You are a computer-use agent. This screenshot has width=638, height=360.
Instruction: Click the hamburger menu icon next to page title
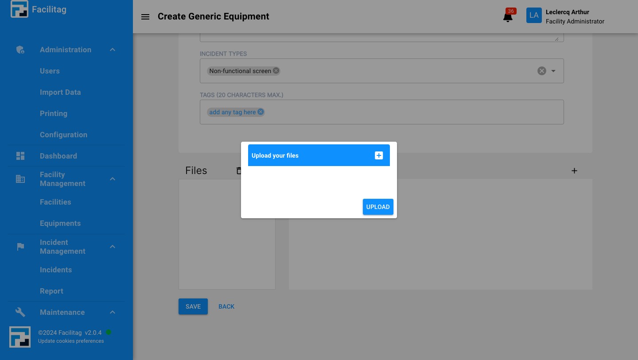[145, 17]
